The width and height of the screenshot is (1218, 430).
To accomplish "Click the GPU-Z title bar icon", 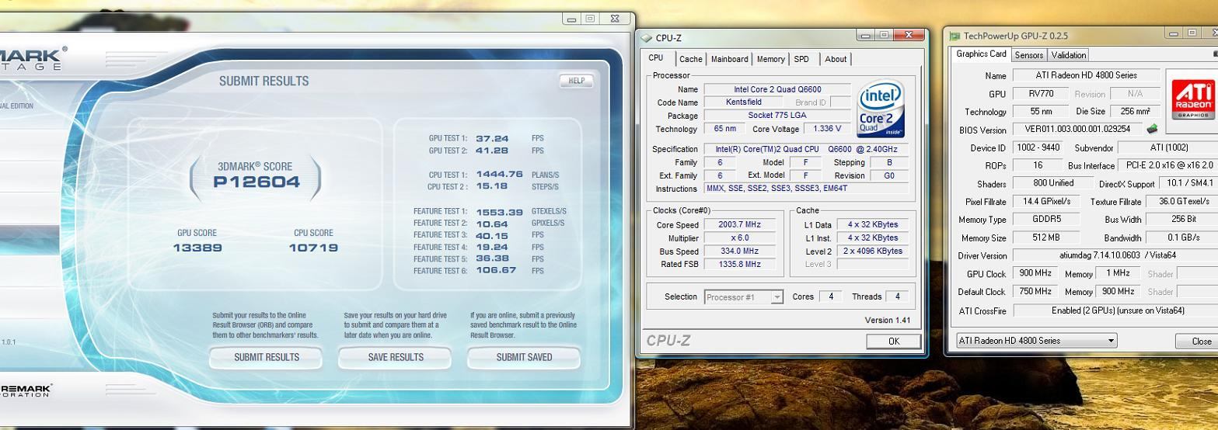I will tap(955, 36).
